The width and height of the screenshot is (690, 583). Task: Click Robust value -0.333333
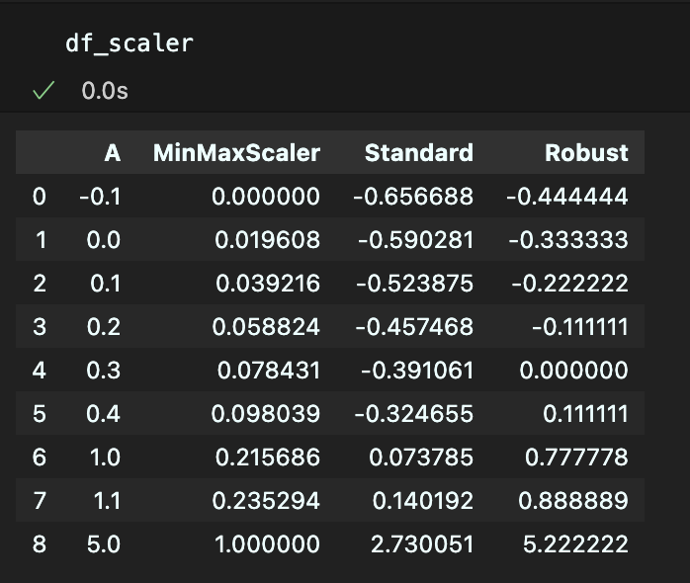click(568, 240)
